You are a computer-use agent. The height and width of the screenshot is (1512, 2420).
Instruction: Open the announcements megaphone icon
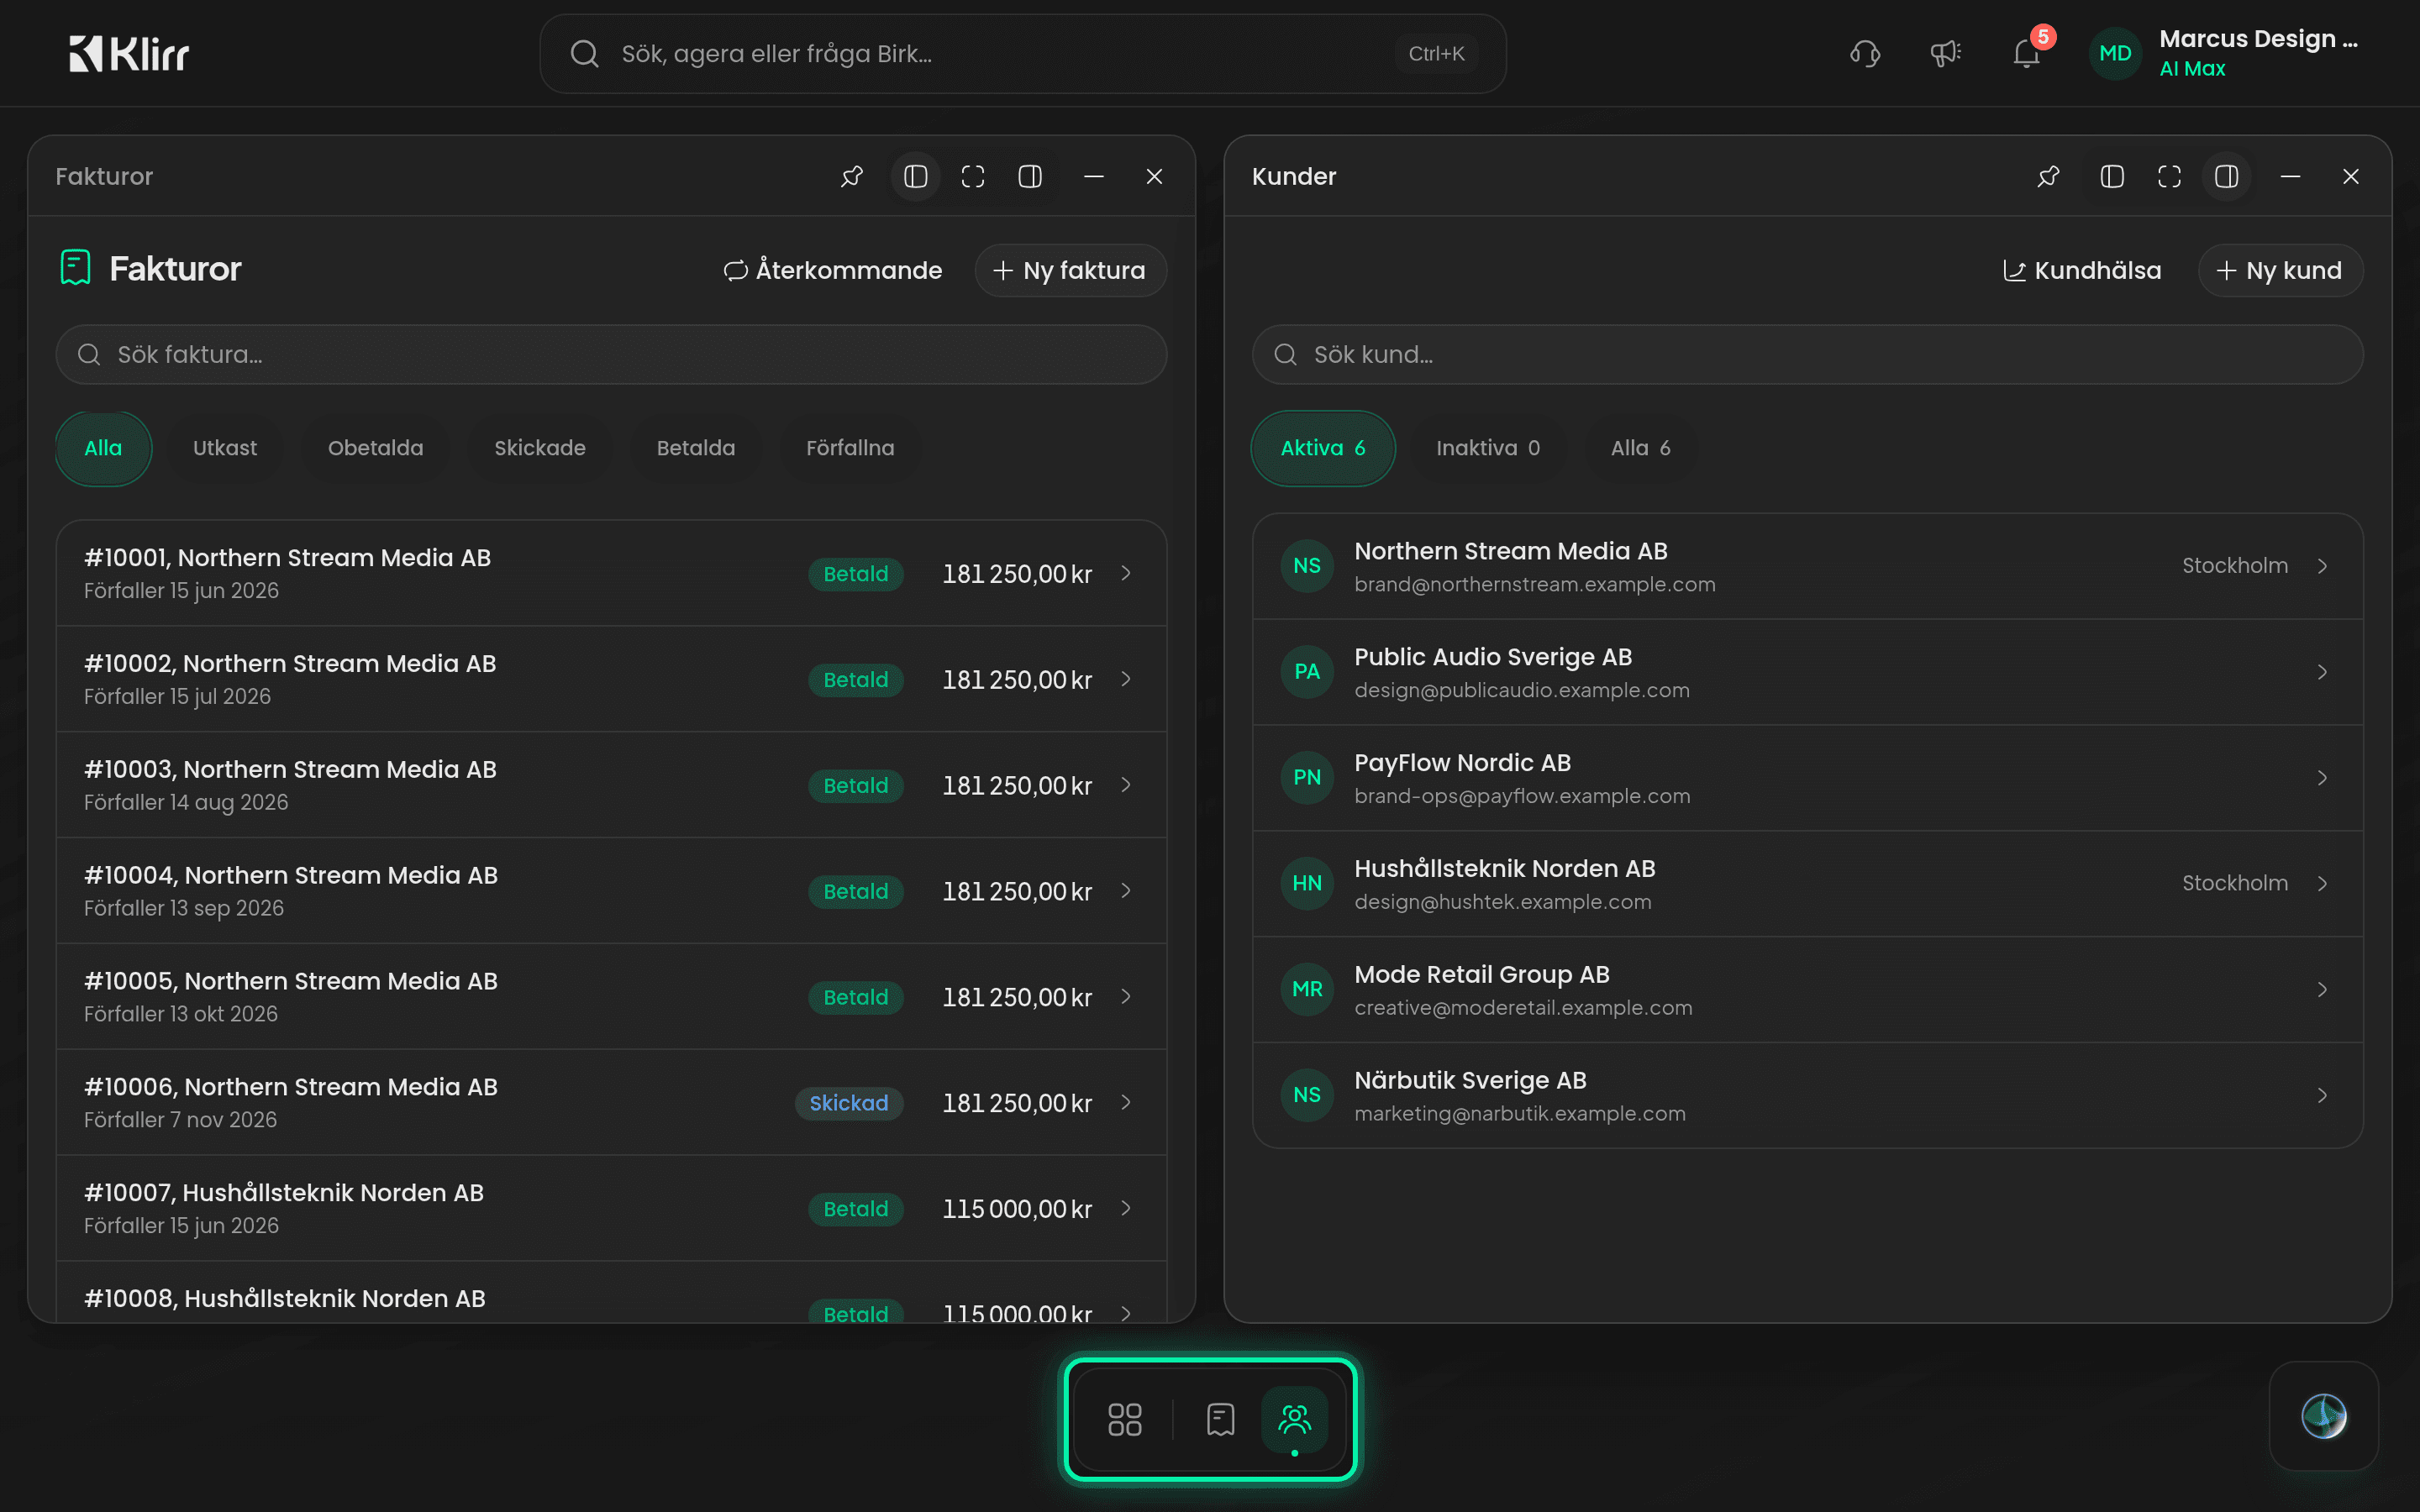point(1945,53)
